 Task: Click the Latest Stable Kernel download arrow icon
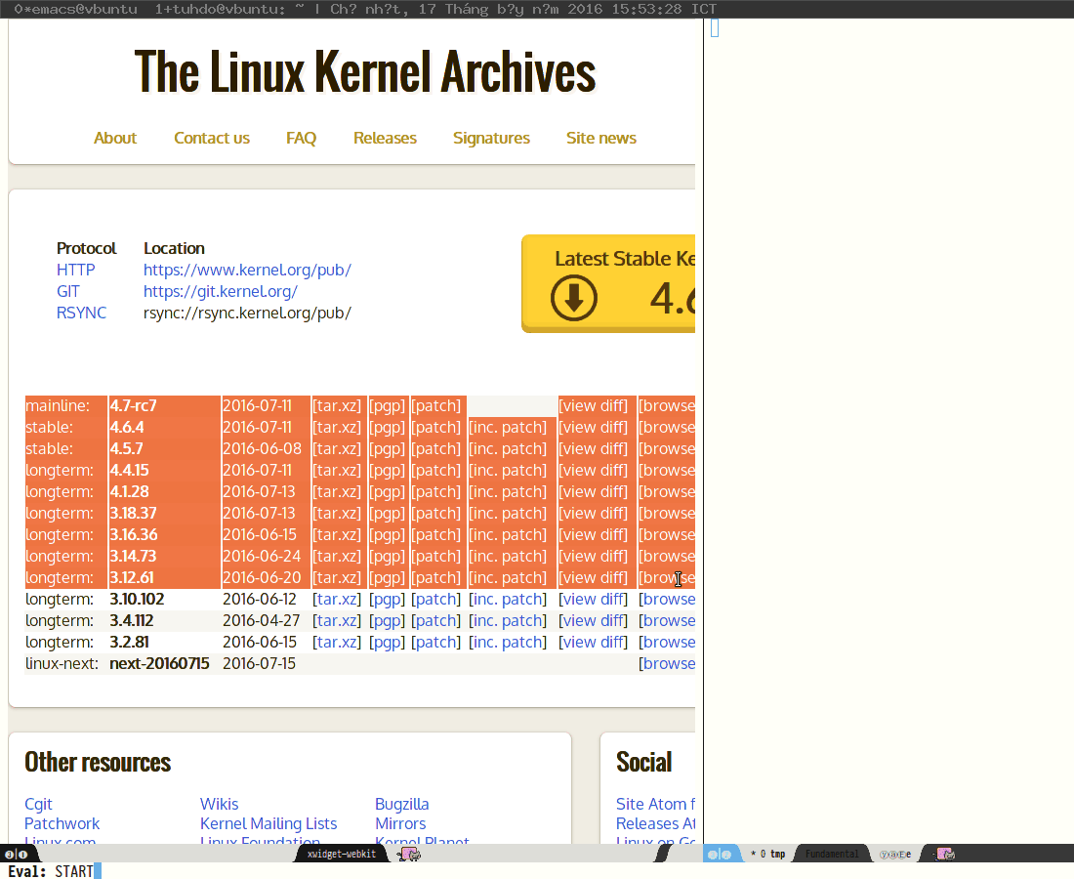tap(573, 297)
